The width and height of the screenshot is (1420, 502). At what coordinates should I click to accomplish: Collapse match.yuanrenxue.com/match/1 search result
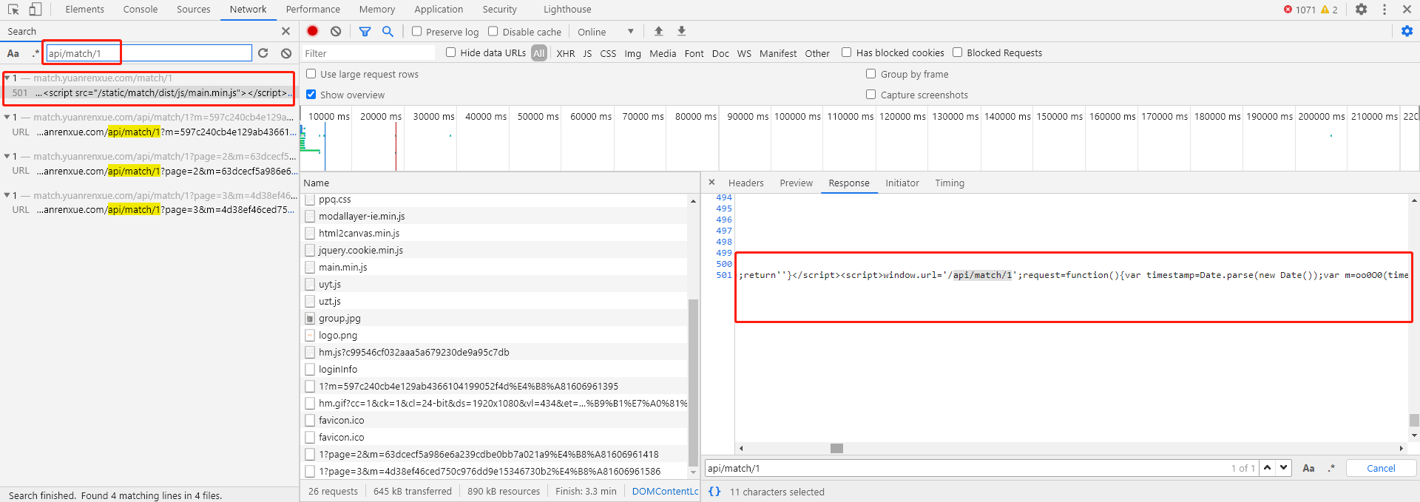click(x=7, y=78)
